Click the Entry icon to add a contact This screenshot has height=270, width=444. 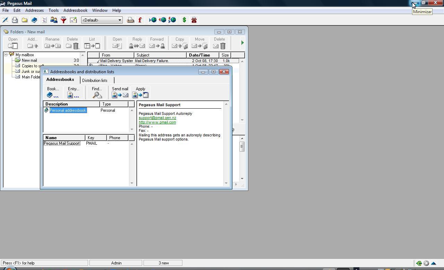coord(73,94)
